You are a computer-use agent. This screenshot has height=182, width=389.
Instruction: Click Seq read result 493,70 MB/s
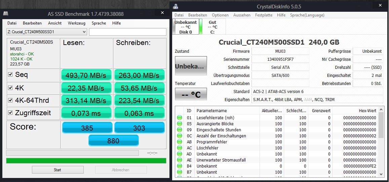click(x=86, y=75)
